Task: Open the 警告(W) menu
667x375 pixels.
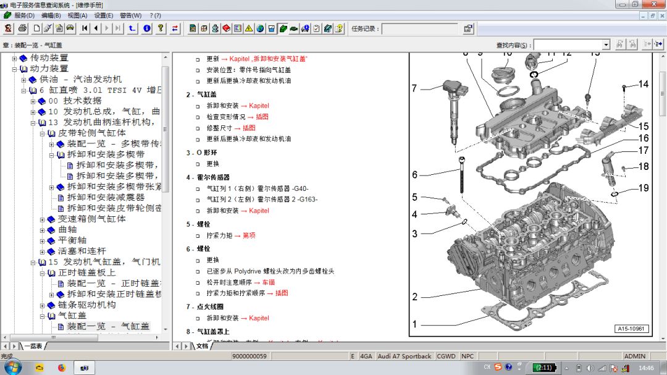Action: point(130,15)
